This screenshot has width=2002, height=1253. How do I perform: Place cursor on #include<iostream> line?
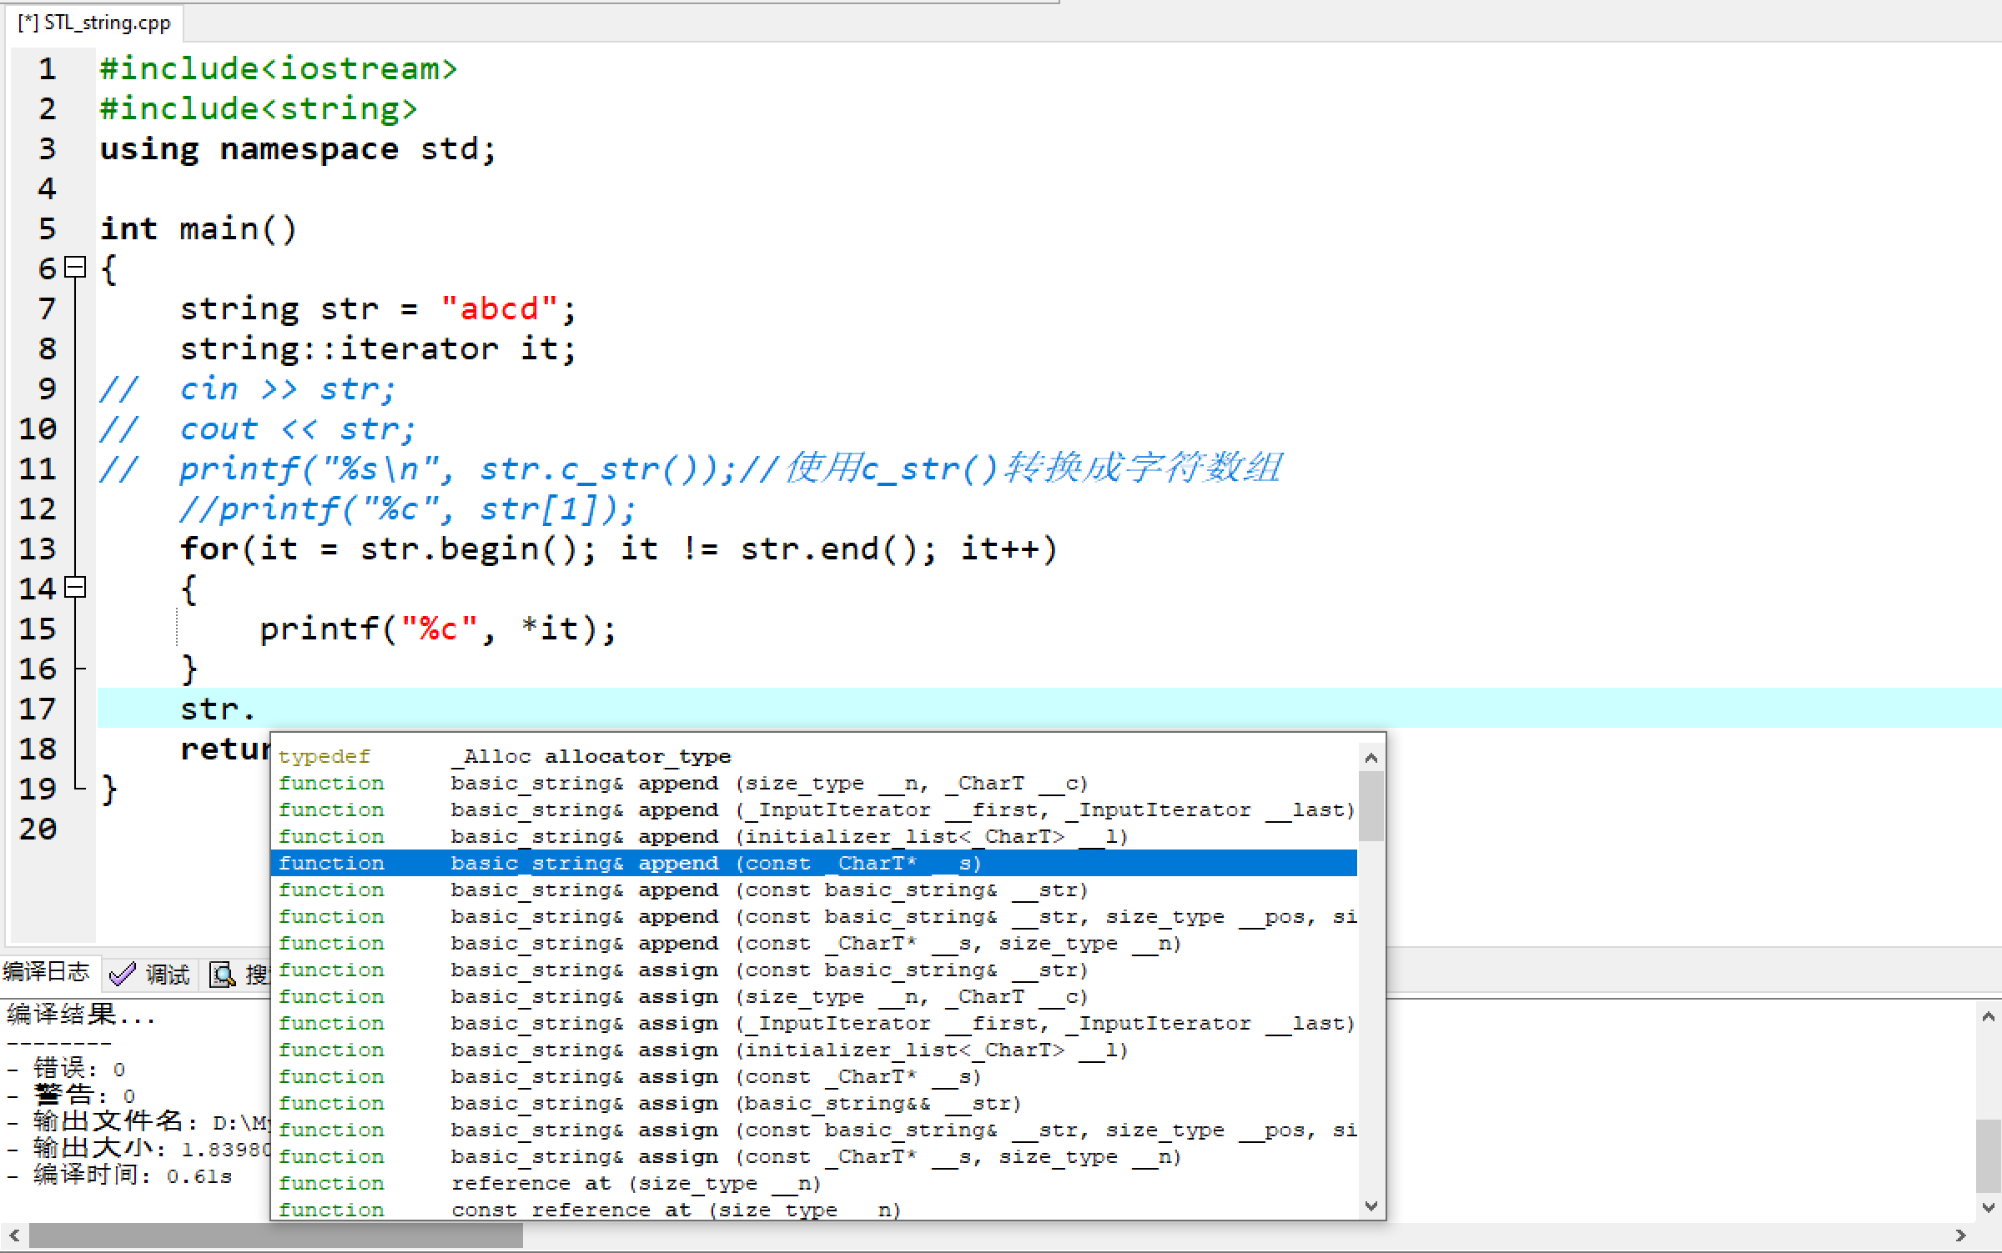click(x=279, y=68)
